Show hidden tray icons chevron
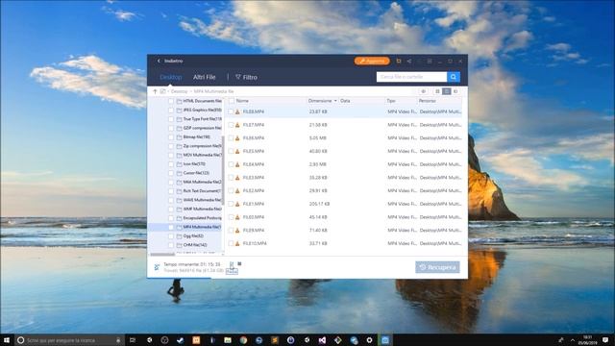Screen dimensions: 615x346 pos(573,340)
